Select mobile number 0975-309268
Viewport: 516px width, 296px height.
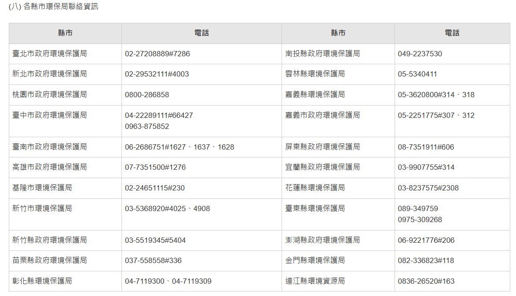(420, 220)
